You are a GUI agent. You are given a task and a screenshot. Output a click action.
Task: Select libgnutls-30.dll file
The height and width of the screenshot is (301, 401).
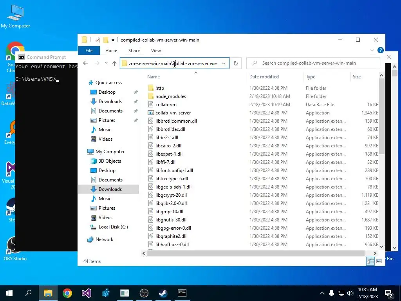pos(171,219)
